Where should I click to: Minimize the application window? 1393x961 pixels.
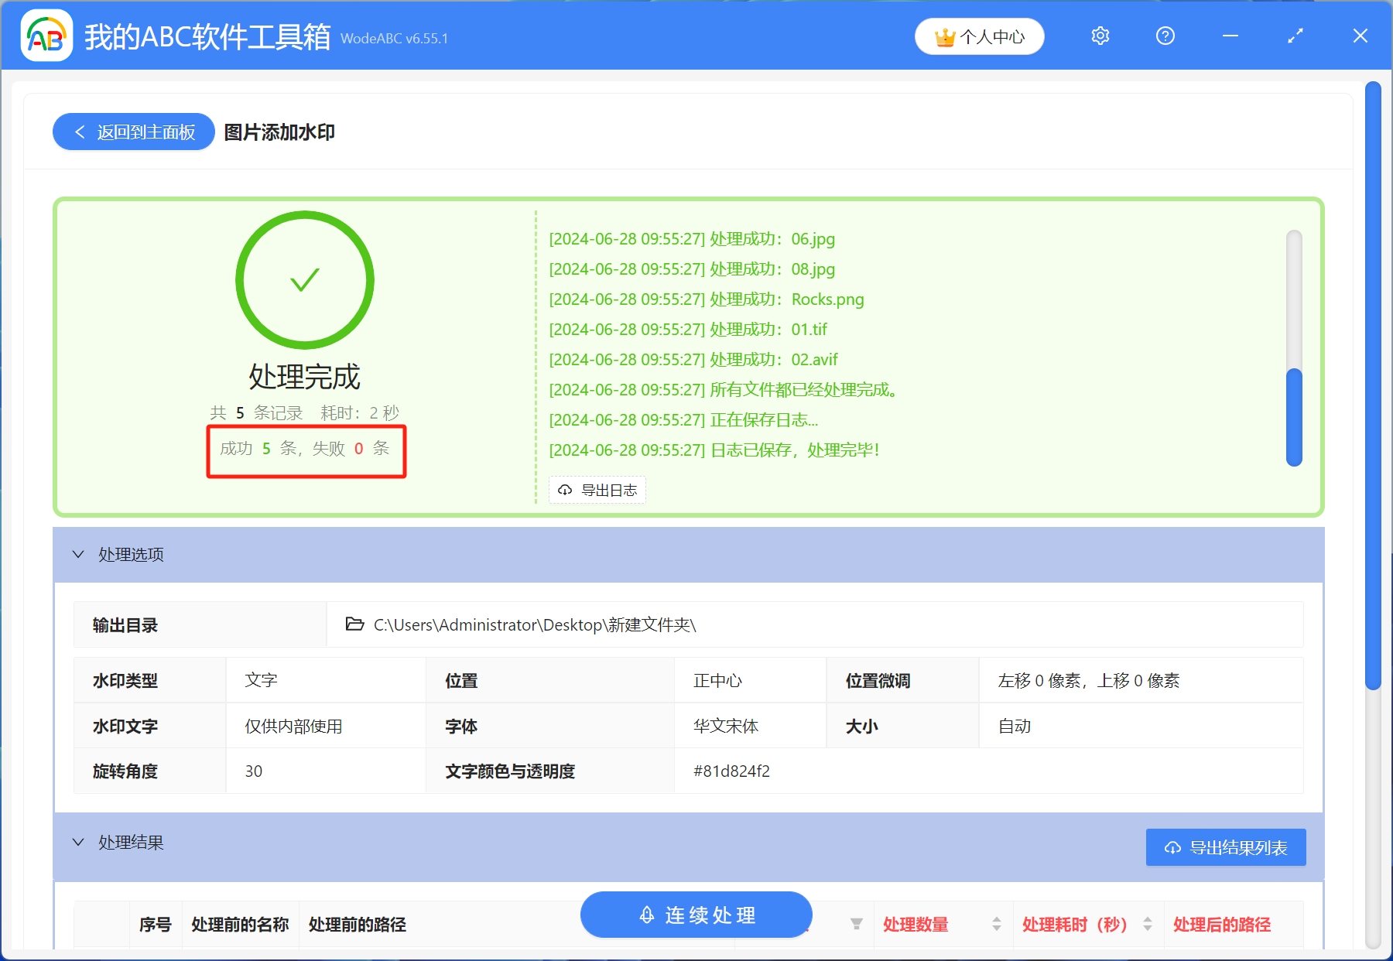click(1230, 36)
